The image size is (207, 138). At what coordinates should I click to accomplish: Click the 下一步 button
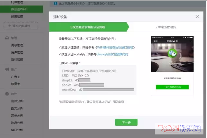pyautogui.click(x=126, y=122)
